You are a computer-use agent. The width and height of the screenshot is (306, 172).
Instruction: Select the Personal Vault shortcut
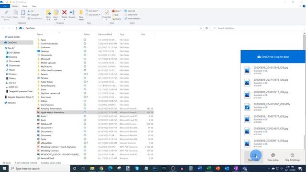[x=47, y=158]
